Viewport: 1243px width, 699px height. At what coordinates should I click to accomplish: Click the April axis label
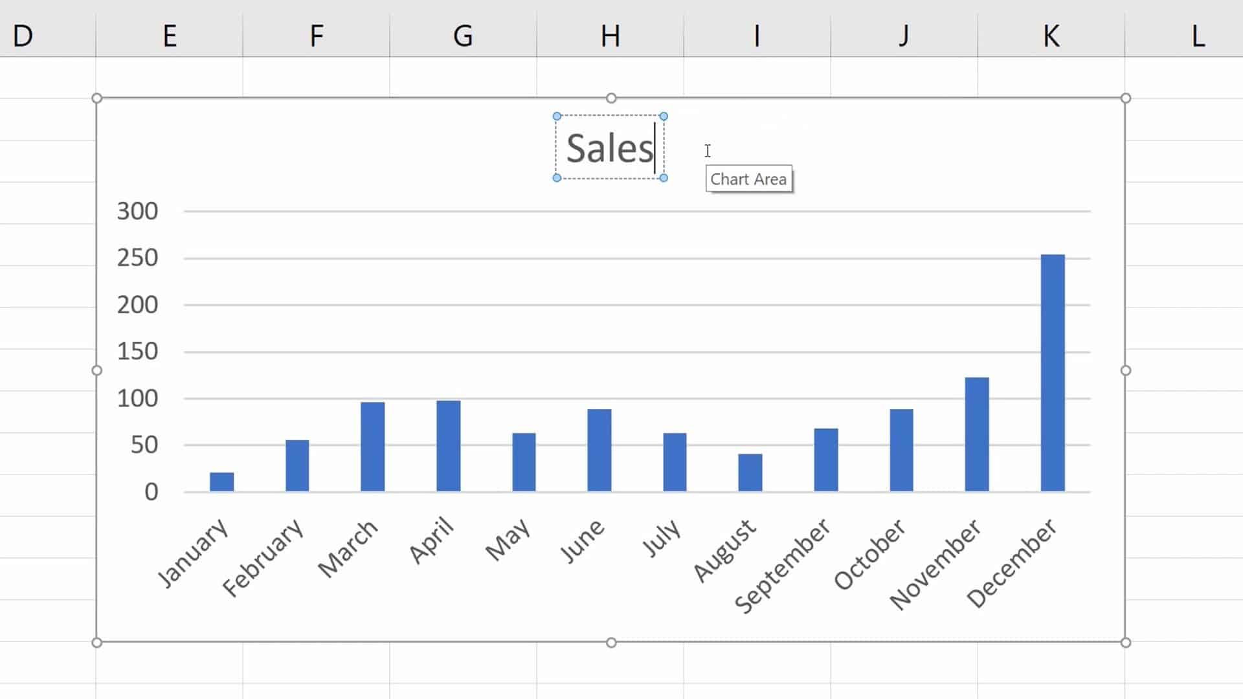(431, 540)
